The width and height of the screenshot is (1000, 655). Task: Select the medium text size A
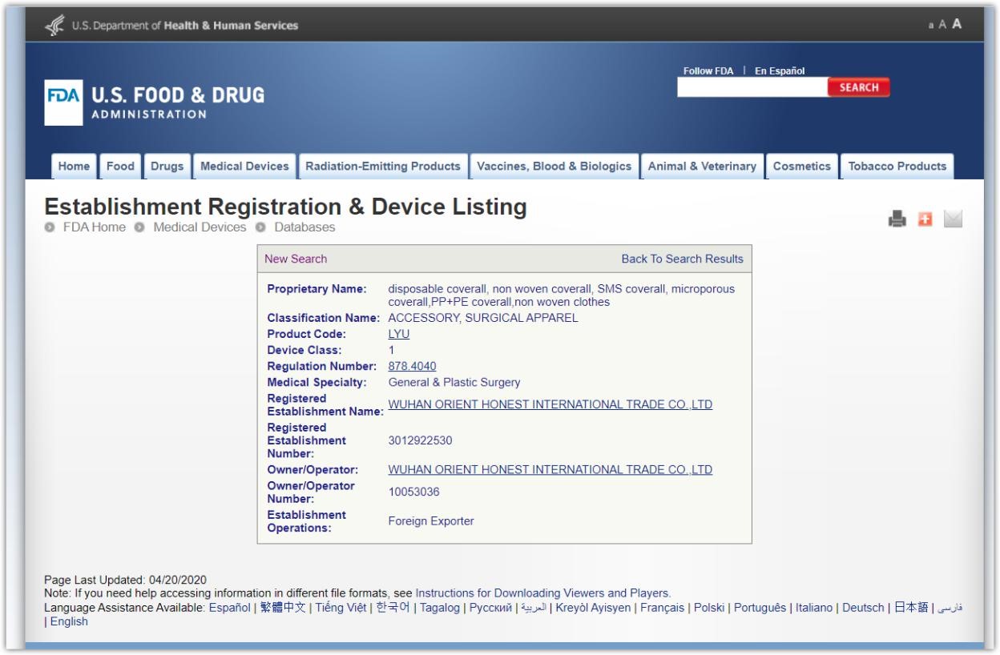tap(942, 26)
